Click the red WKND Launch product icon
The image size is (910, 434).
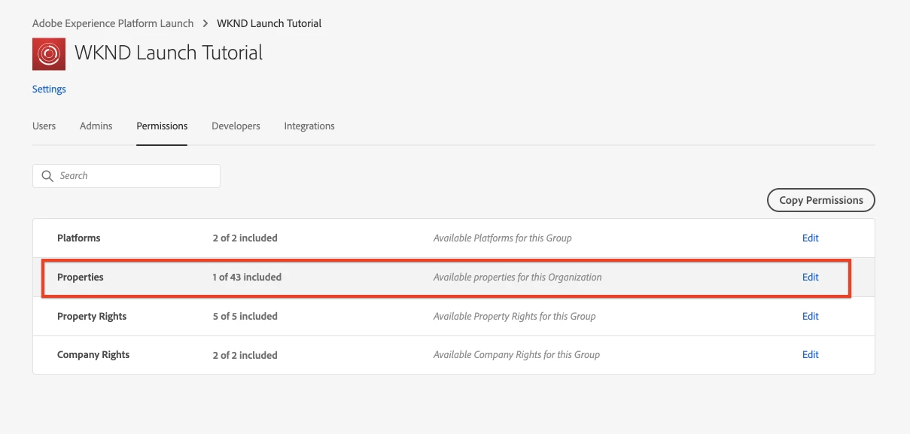pos(49,54)
